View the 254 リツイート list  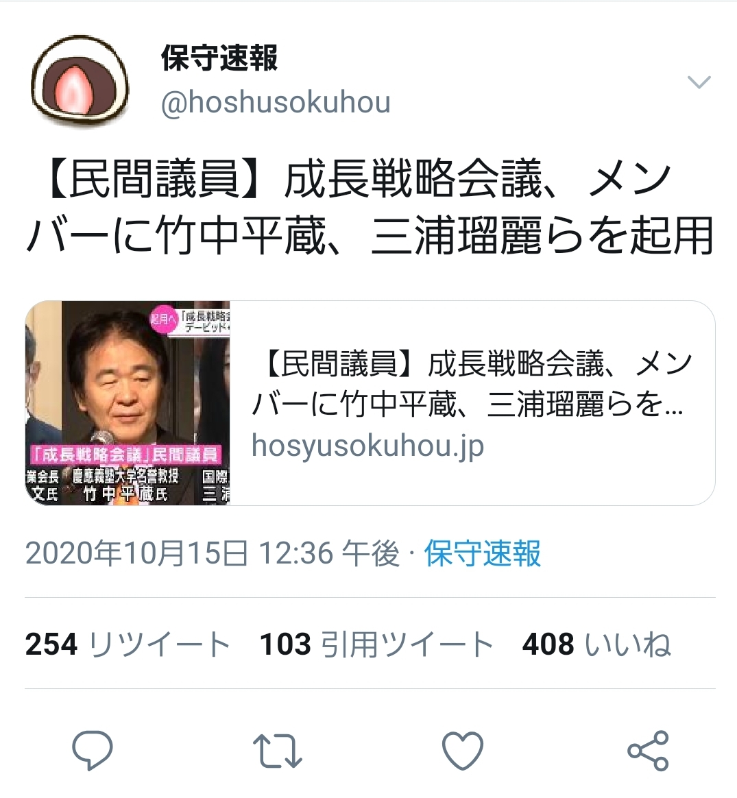tap(128, 644)
